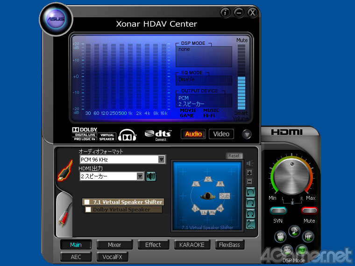Click the 'Mute' label on the display
Image resolution: width=355 pixels, height=266 pixels.
coord(242,40)
